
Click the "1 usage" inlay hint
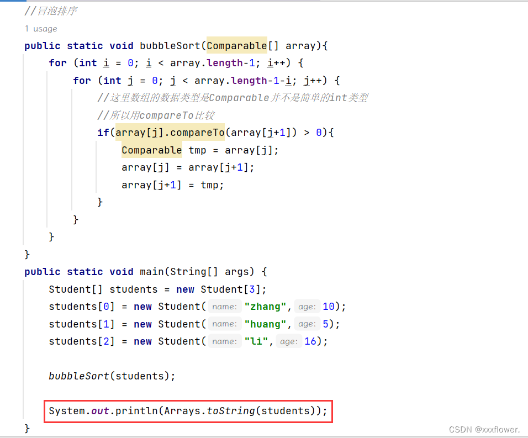tap(41, 29)
